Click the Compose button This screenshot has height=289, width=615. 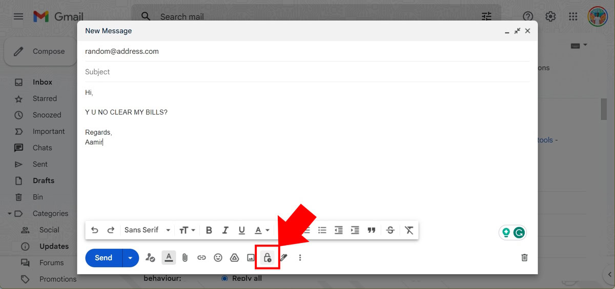39,51
